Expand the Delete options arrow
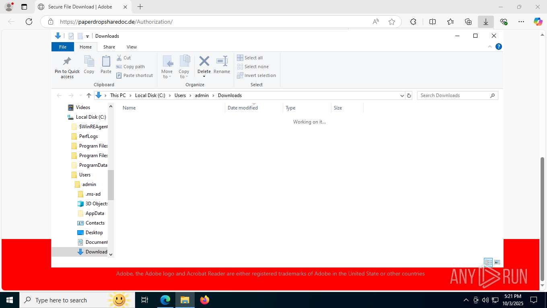The height and width of the screenshot is (308, 547). pos(204,77)
